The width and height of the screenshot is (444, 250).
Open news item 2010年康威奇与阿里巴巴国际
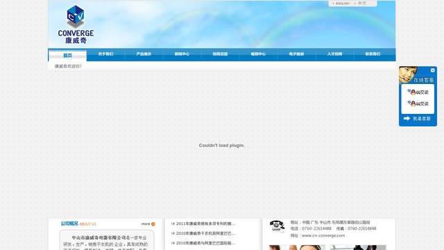click(x=205, y=243)
